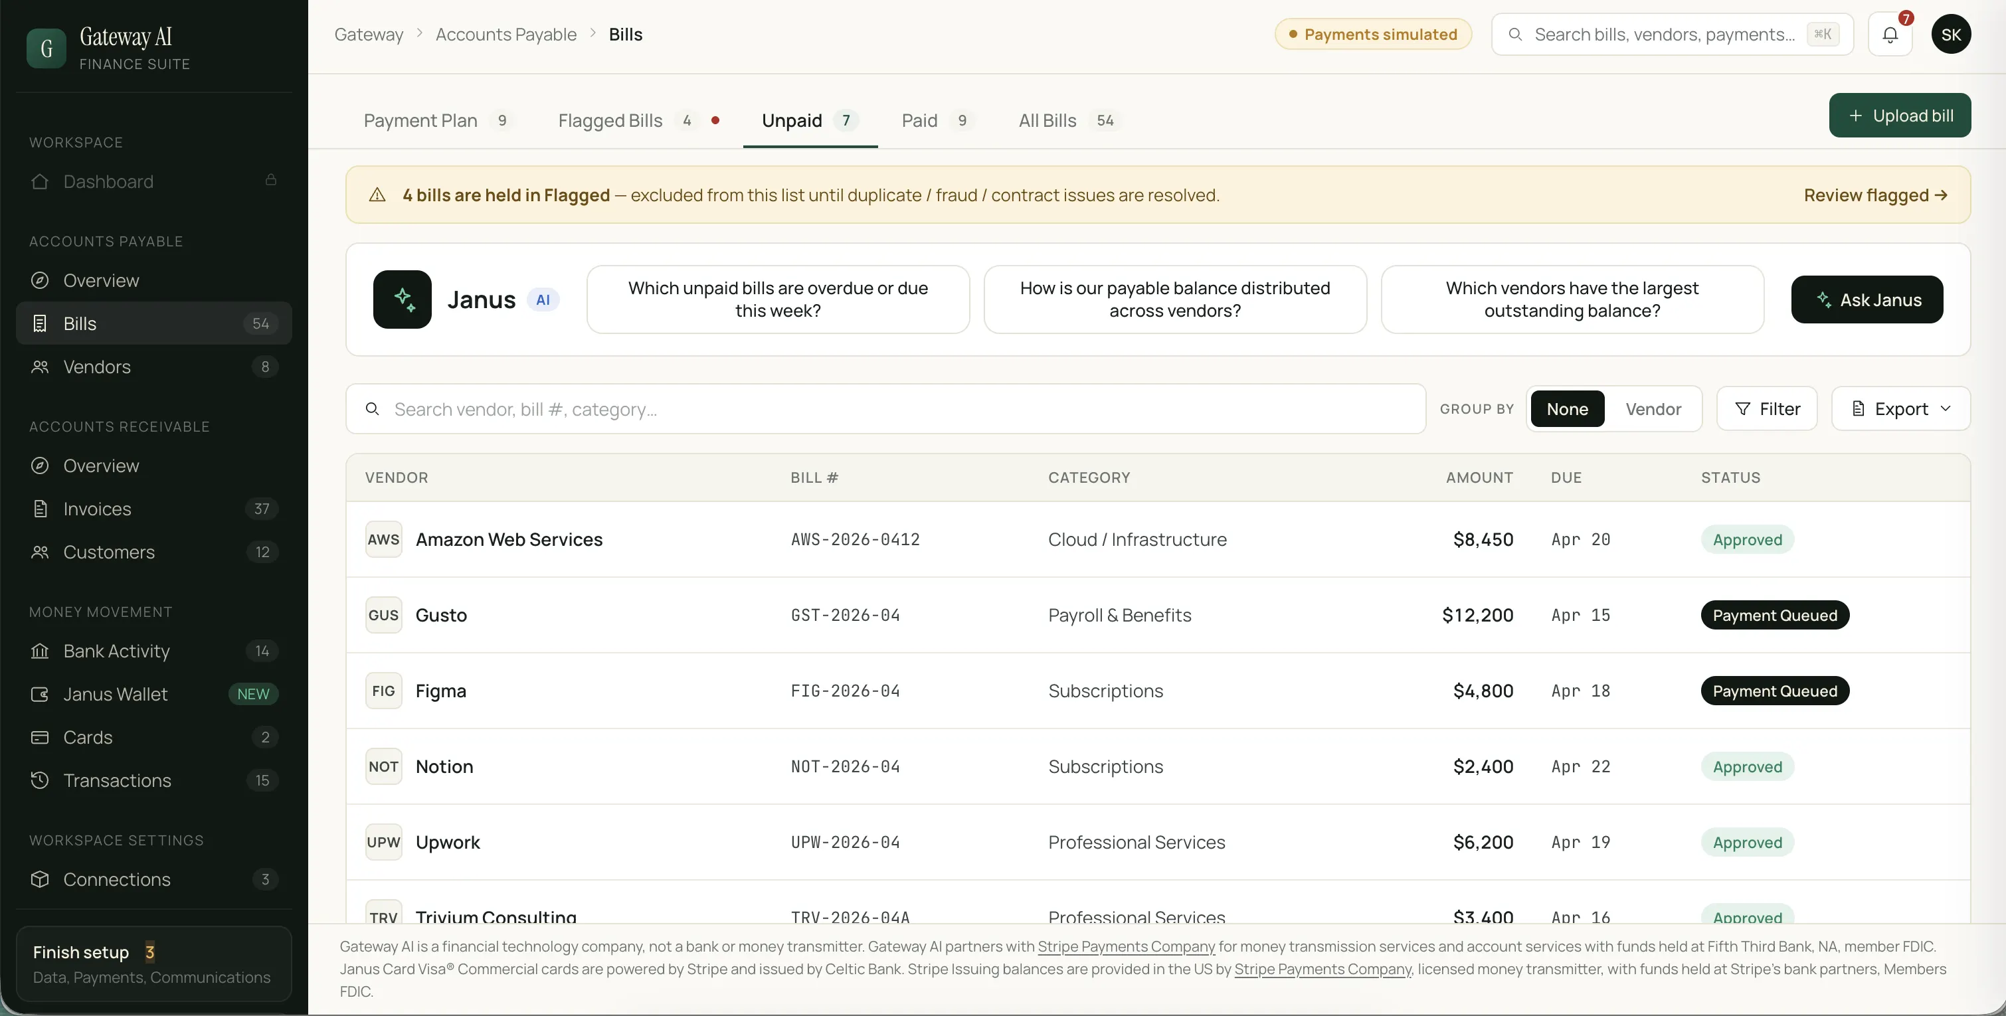Viewport: 2006px width, 1016px height.
Task: Click the Dashboard lock icon
Action: 271,180
